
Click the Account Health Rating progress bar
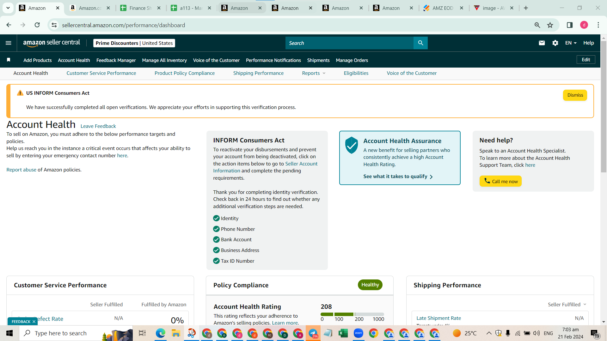(x=352, y=314)
